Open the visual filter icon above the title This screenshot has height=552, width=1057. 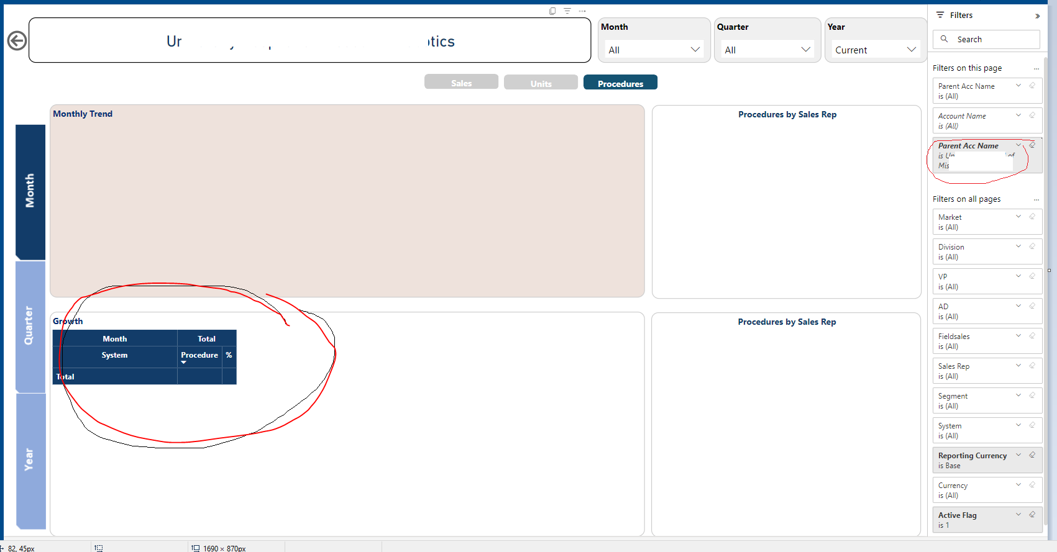(567, 11)
